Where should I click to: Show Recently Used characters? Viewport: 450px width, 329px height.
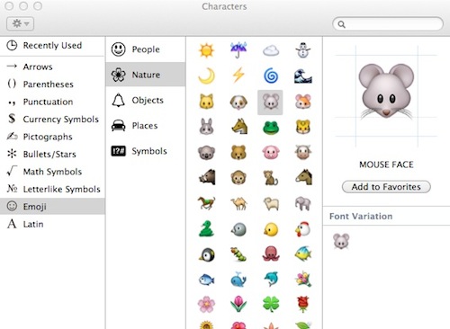(x=52, y=46)
